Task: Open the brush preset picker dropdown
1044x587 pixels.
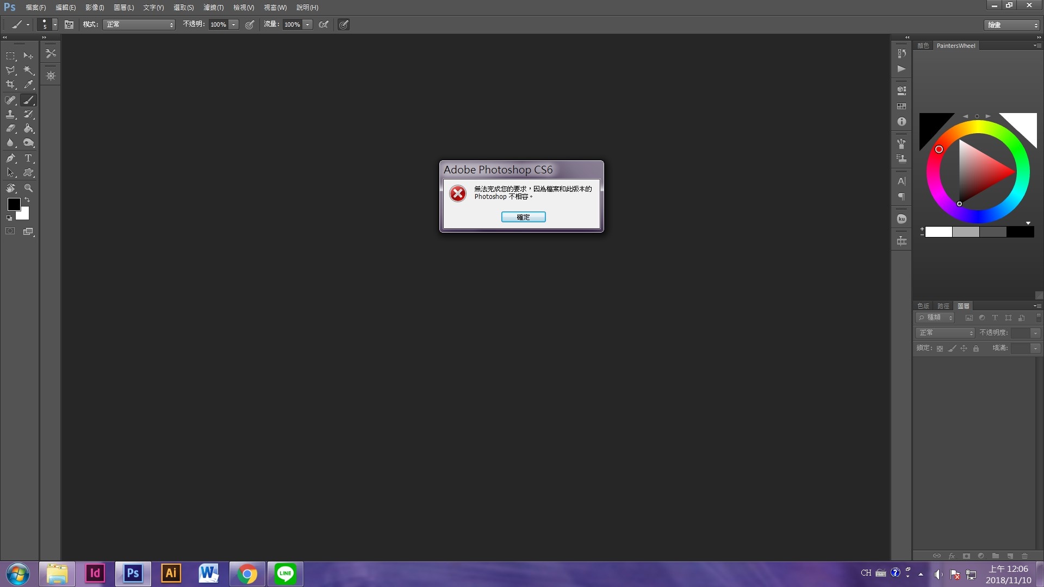Action: [x=54, y=24]
